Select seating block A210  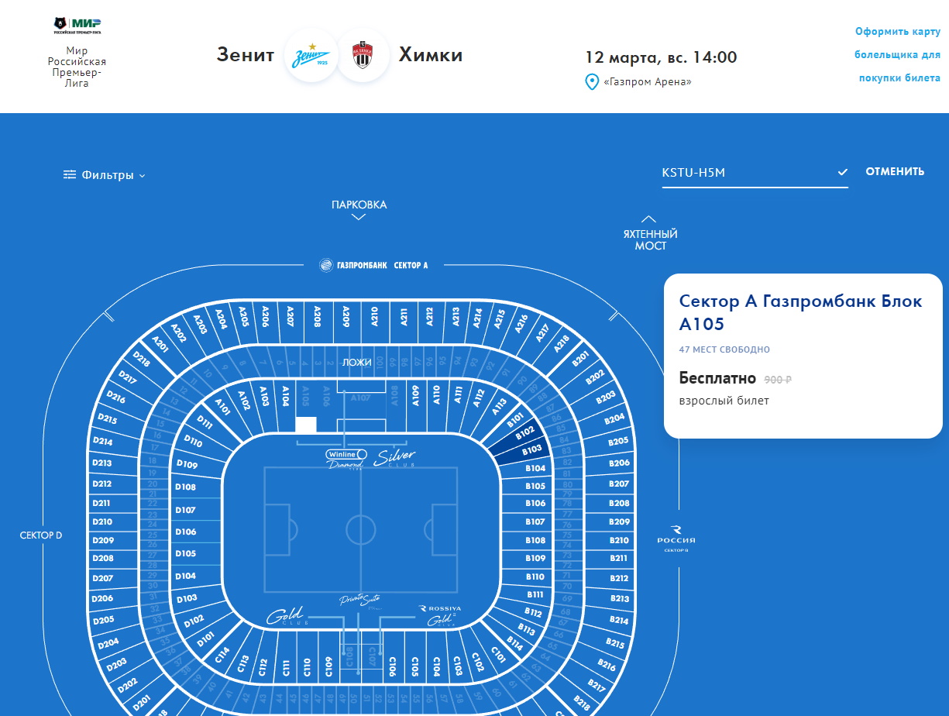[374, 317]
